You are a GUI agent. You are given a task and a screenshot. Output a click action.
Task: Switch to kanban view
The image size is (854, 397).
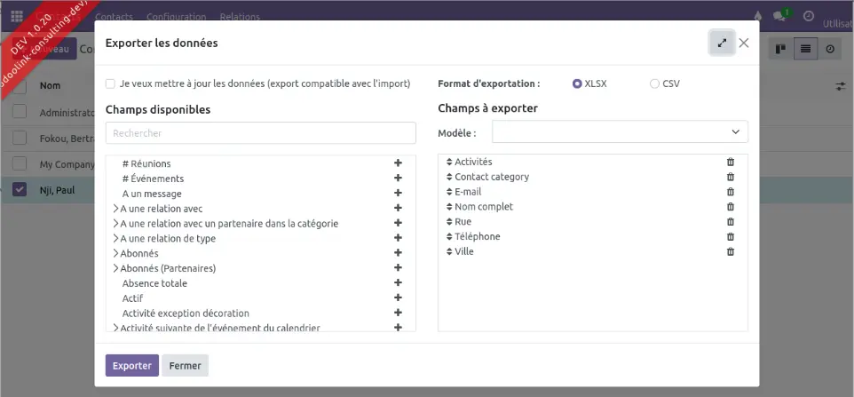(x=780, y=49)
